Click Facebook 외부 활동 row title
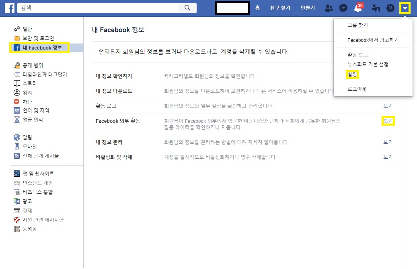This screenshot has height=269, width=417. click(118, 121)
